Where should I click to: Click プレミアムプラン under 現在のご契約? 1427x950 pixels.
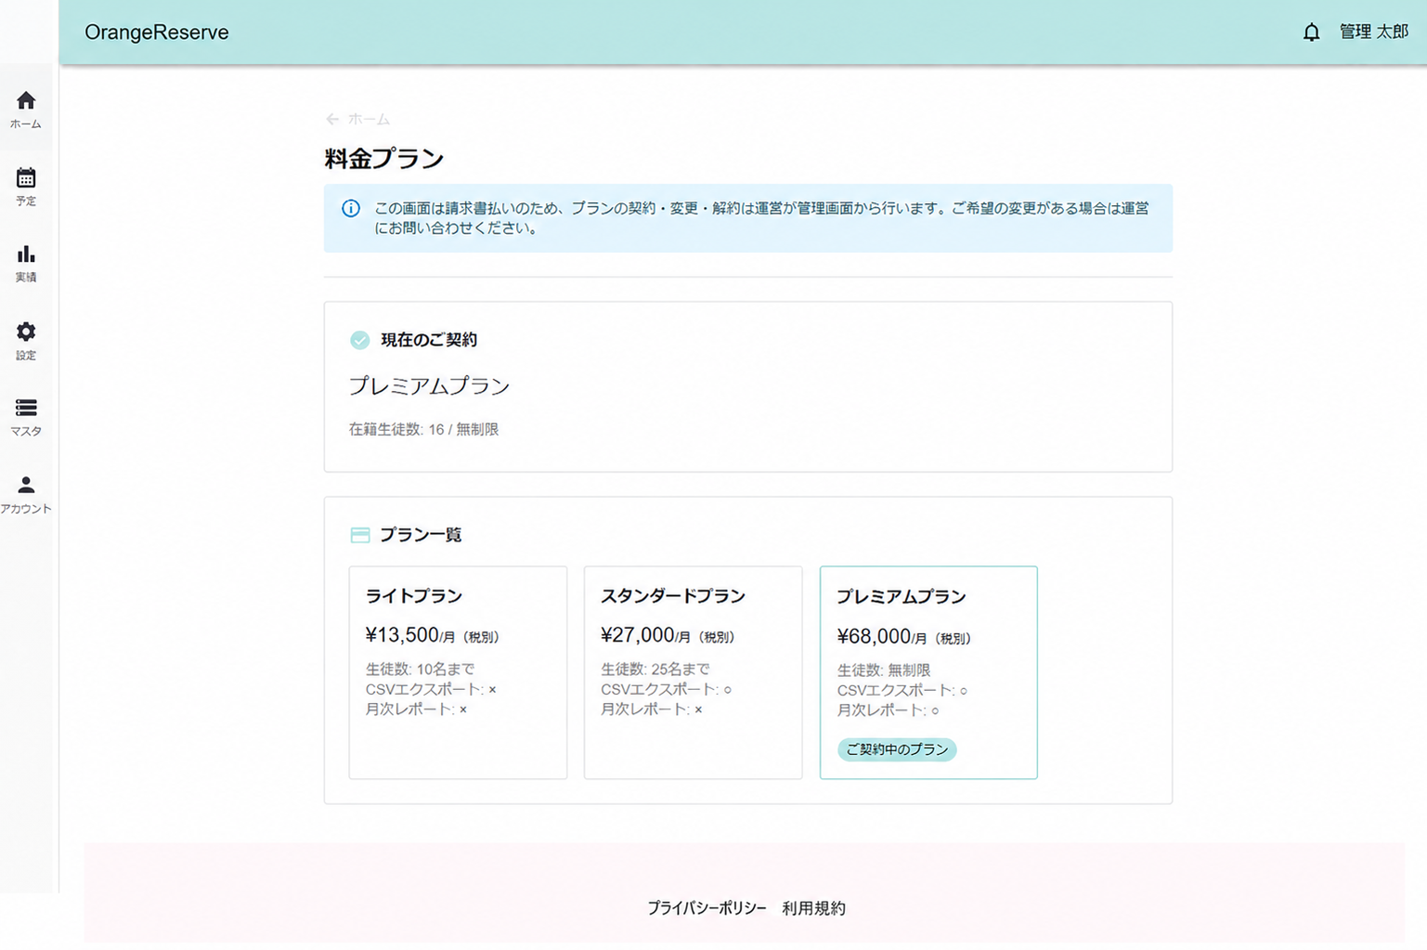(429, 386)
